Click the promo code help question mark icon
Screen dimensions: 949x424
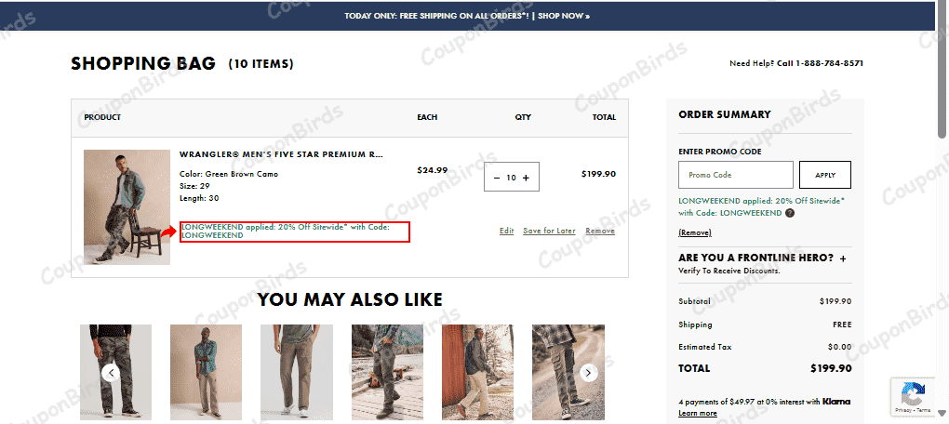pyautogui.click(x=790, y=213)
